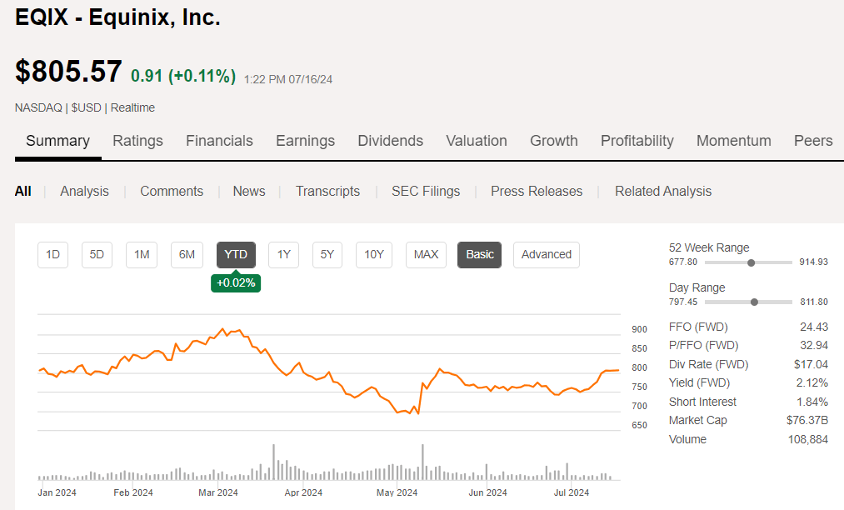Click the EQIX - Equinix, Inc. title

coord(117,17)
